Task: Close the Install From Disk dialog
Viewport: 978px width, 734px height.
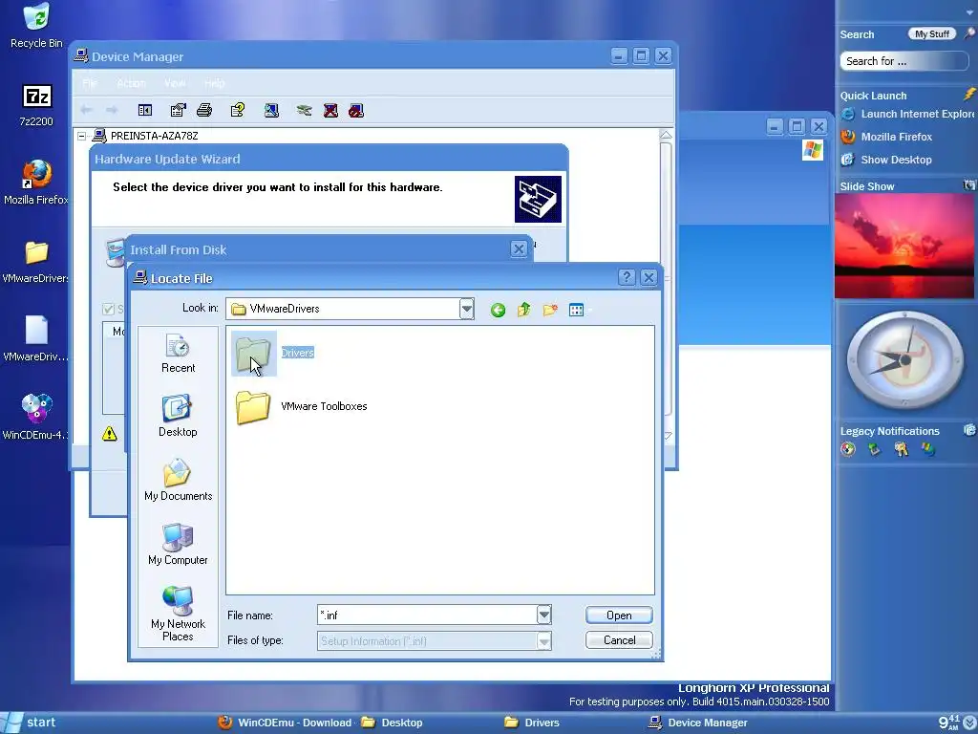Action: click(519, 249)
